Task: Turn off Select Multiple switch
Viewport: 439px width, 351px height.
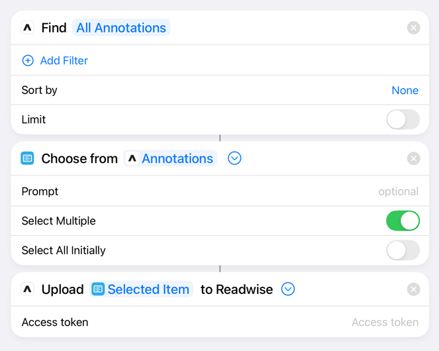Action: tap(403, 221)
